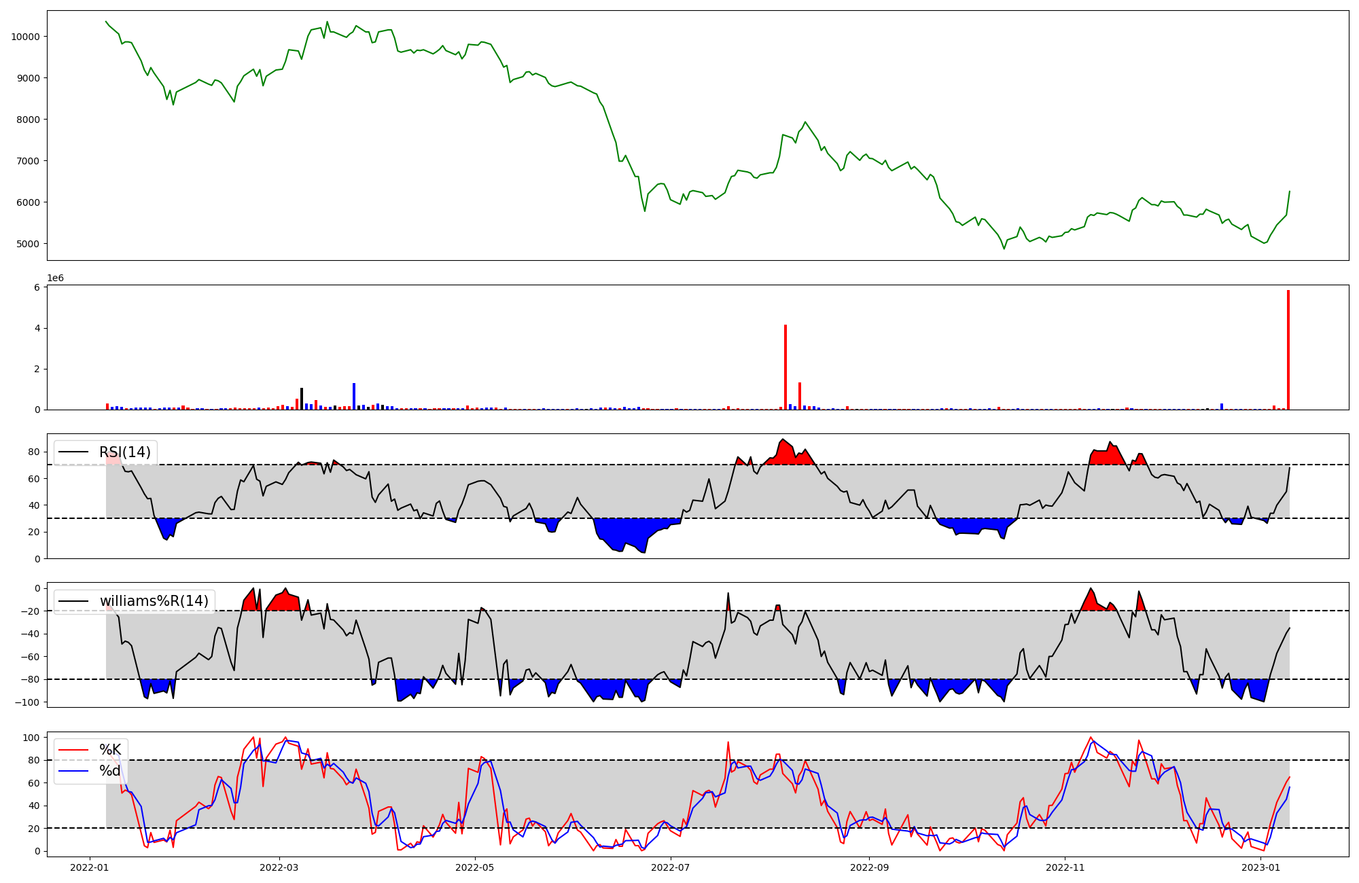Screen dimensions: 1359x883
Task: Click the tall blue volume bar in late March
Action: tap(354, 396)
